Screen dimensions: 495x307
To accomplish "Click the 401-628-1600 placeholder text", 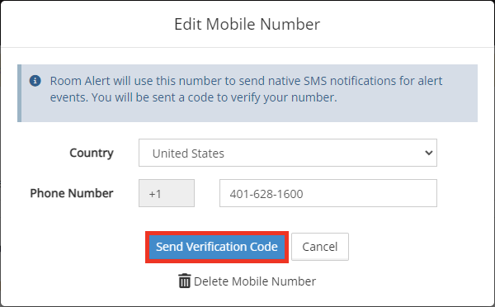I will pos(266,194).
